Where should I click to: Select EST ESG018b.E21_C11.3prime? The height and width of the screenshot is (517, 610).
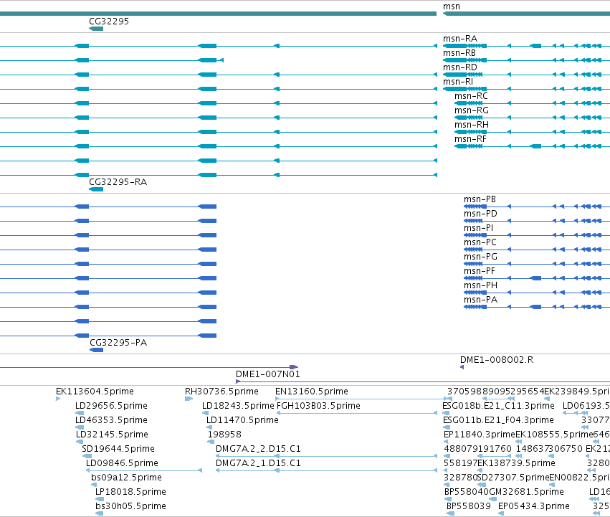point(498,406)
